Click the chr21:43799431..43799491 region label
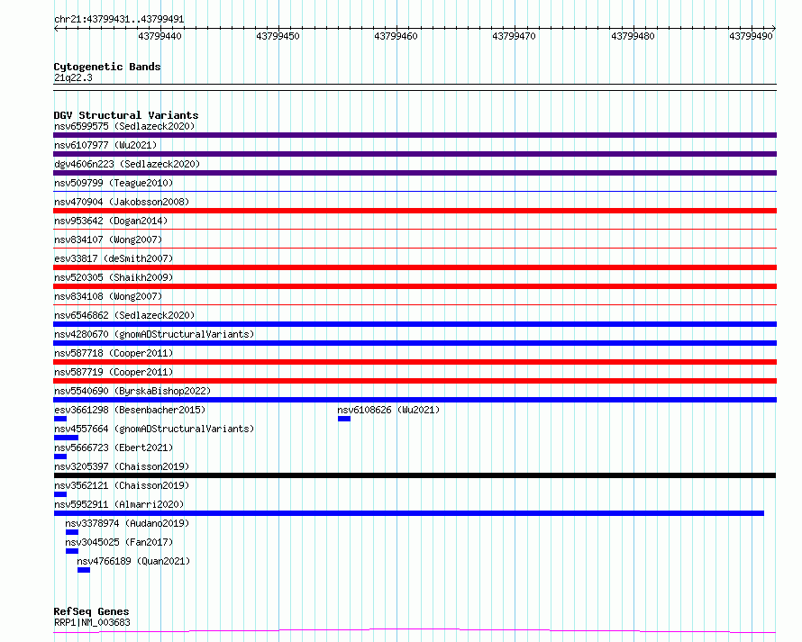This screenshot has height=642, width=802. pos(119,20)
